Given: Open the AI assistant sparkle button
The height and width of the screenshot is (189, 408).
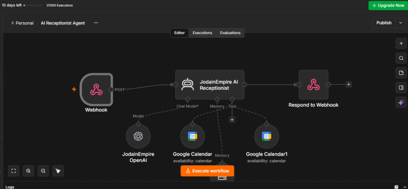Looking at the screenshot, I should pos(401,102).
